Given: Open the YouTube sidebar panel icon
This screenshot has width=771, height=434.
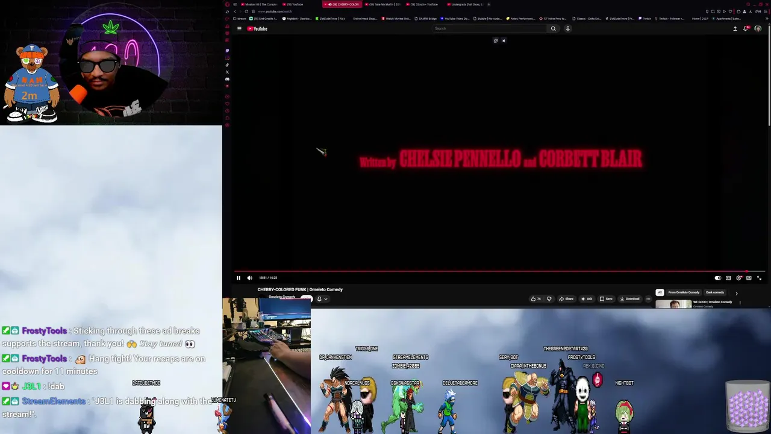Looking at the screenshot, I should (x=227, y=86).
